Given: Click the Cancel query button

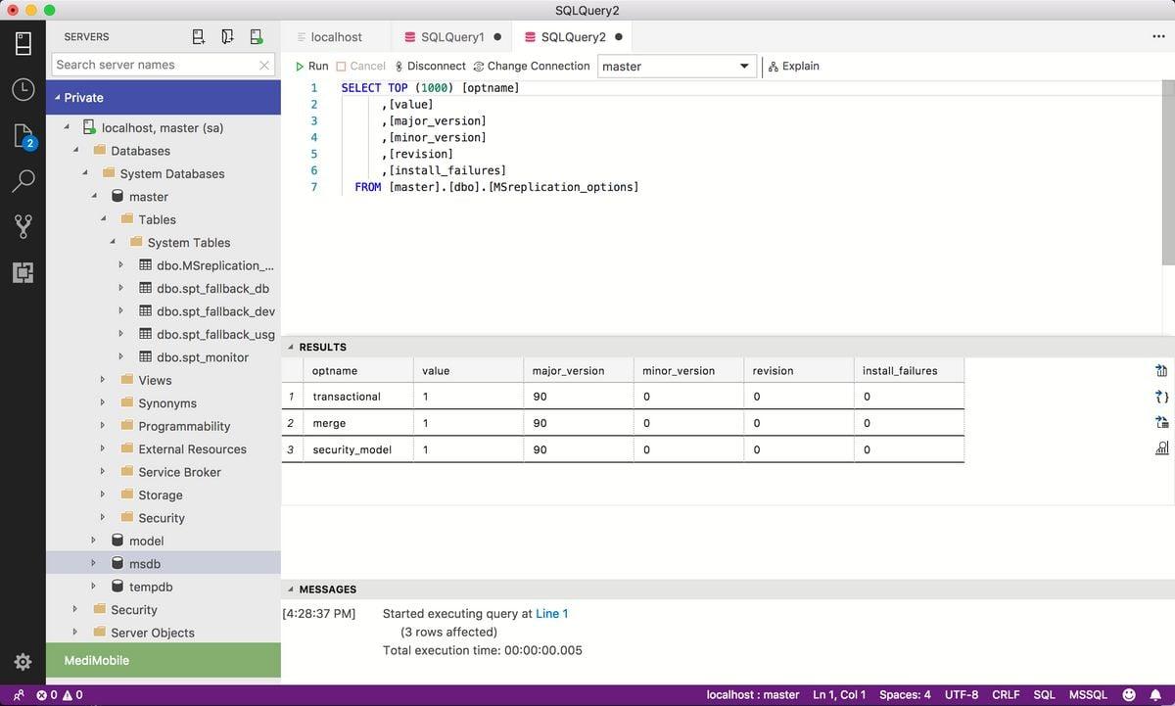Looking at the screenshot, I should pyautogui.click(x=360, y=66).
